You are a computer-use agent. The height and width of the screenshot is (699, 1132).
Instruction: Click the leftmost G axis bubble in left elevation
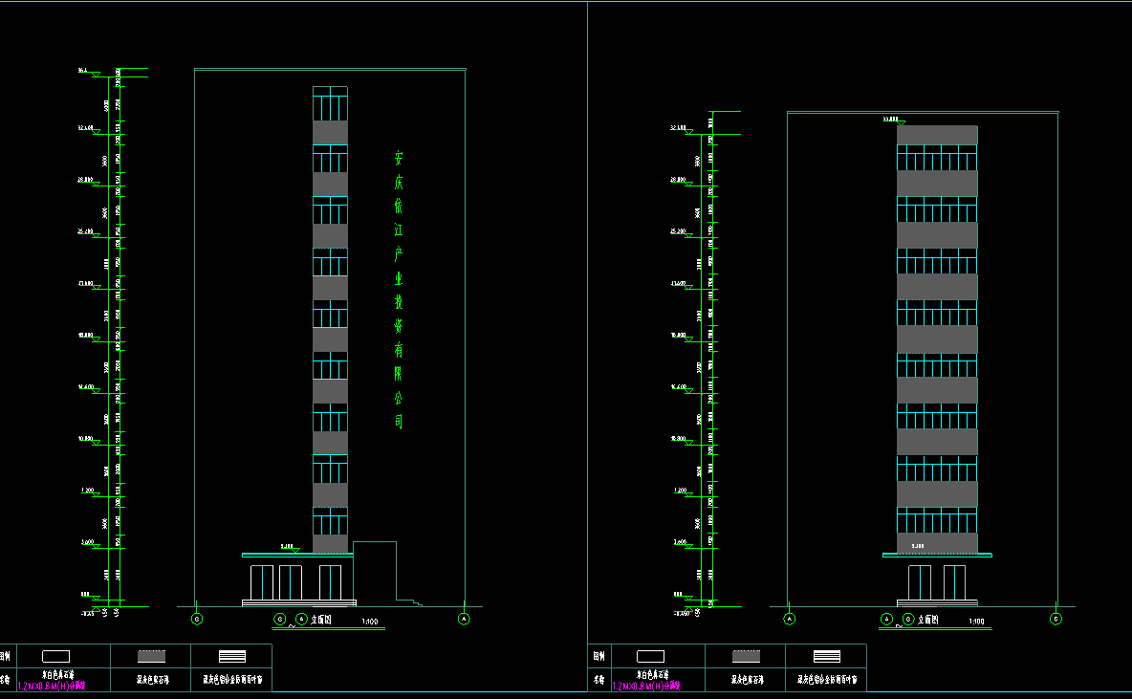tap(197, 619)
